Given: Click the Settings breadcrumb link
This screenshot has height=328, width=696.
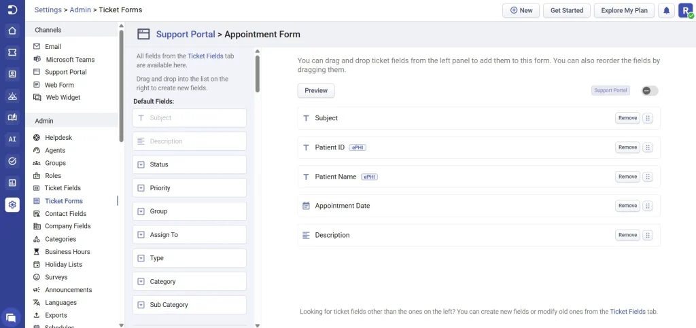Looking at the screenshot, I should click(x=48, y=10).
